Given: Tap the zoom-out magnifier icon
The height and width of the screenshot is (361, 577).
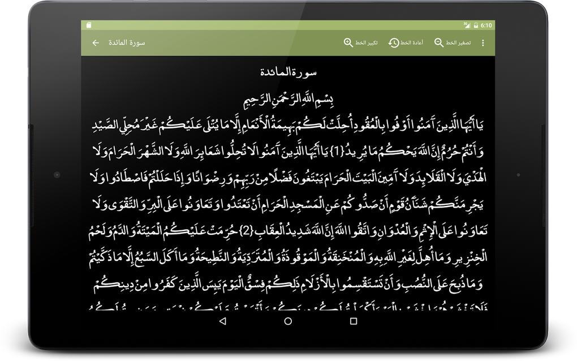Looking at the screenshot, I should click(x=438, y=42).
